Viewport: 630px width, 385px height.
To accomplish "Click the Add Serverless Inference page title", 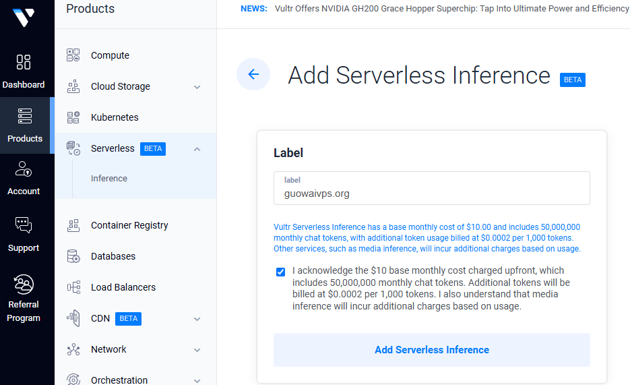I will 419,75.
